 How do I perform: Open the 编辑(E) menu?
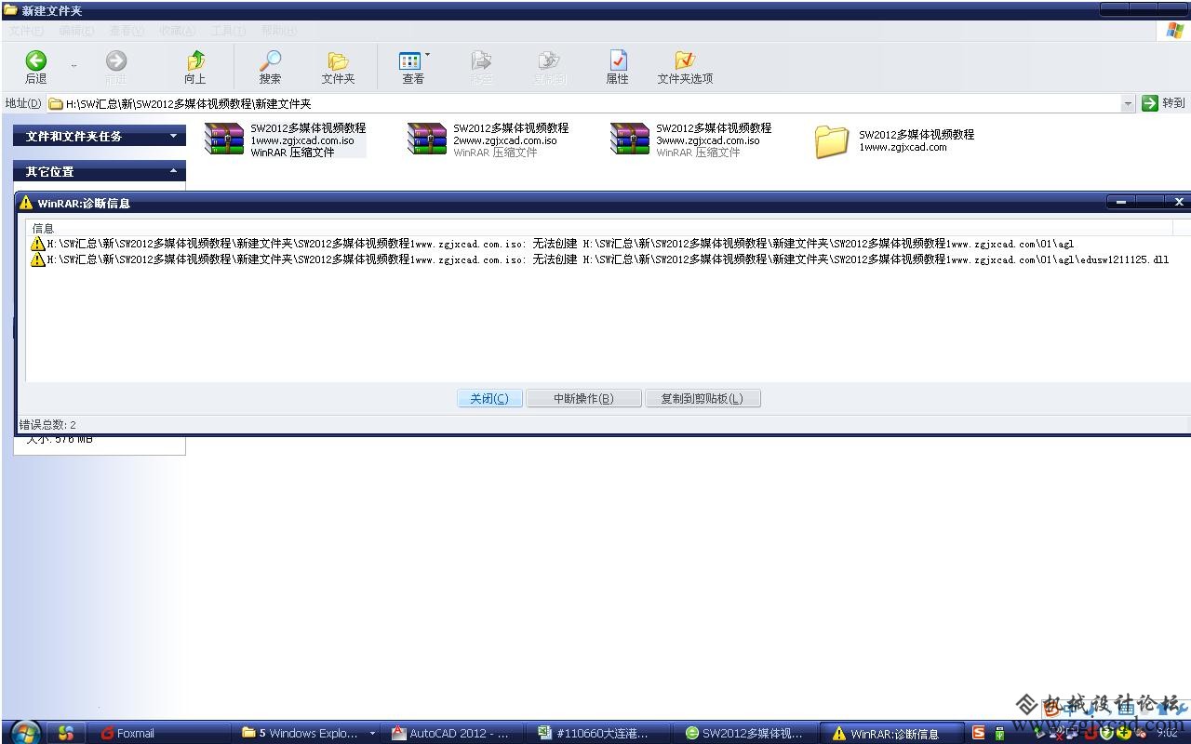[x=76, y=31]
